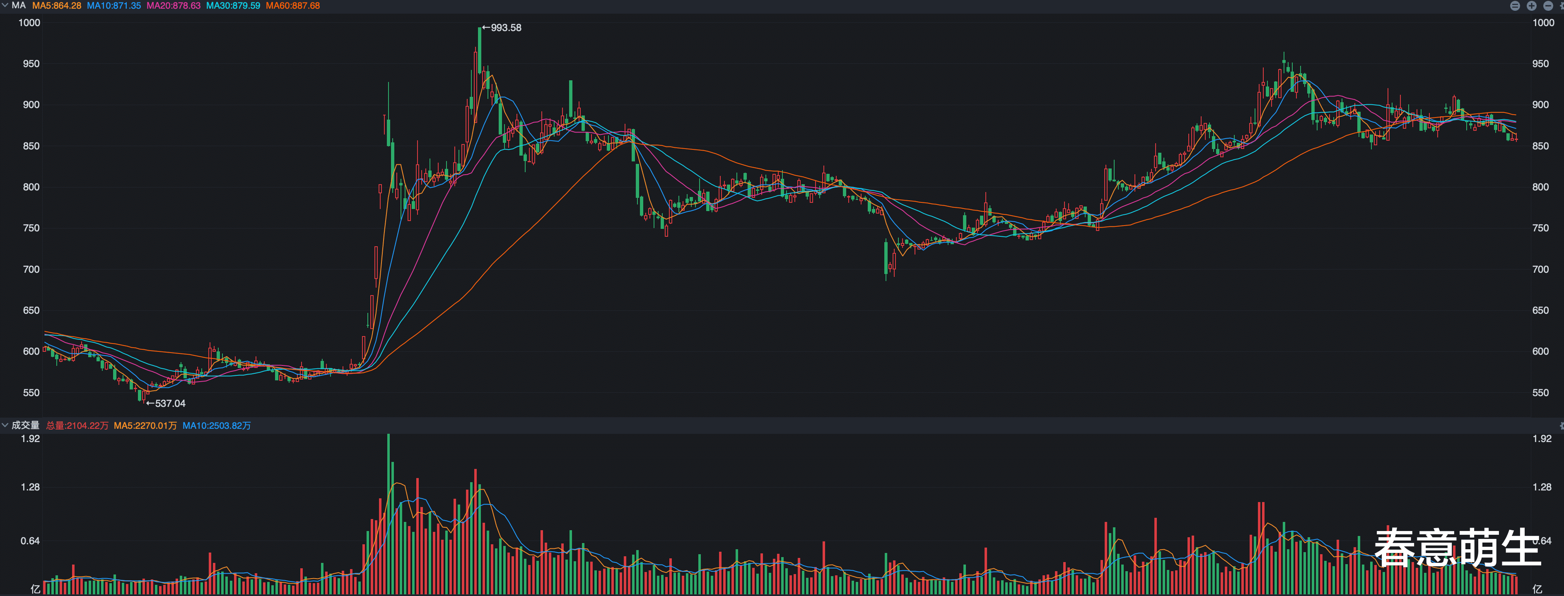This screenshot has height=596, width=1564.
Task: Click the MA20:878.63 magenta legend
Action: [x=173, y=5]
